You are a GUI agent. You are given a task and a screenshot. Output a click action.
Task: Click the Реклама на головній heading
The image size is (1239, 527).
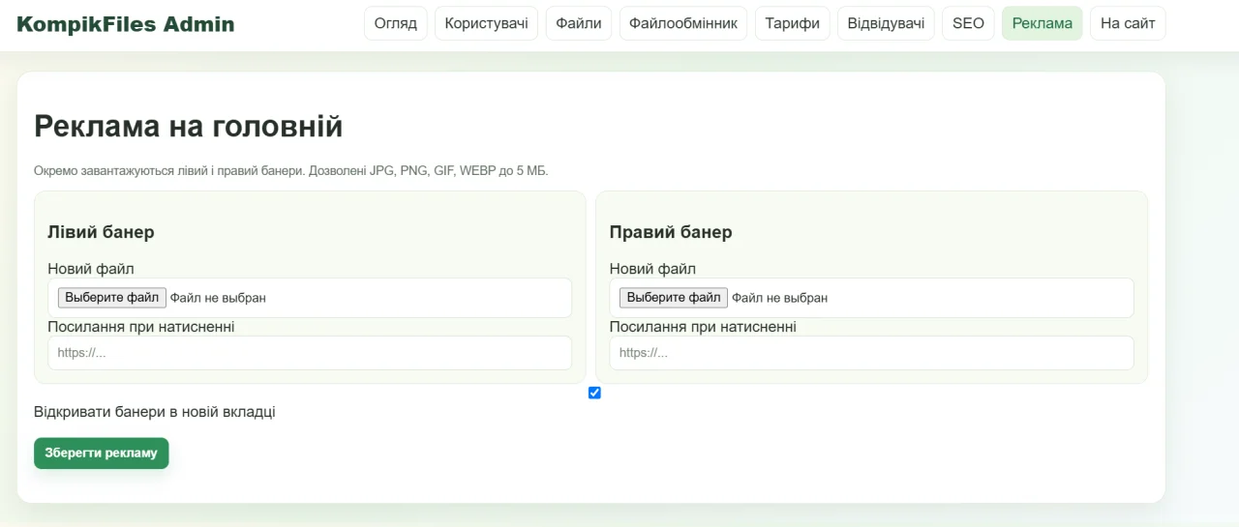pyautogui.click(x=189, y=127)
